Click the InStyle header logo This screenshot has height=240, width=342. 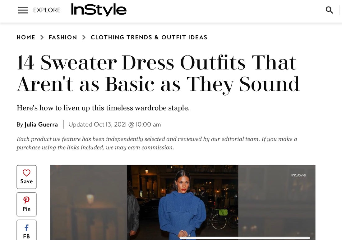click(99, 10)
